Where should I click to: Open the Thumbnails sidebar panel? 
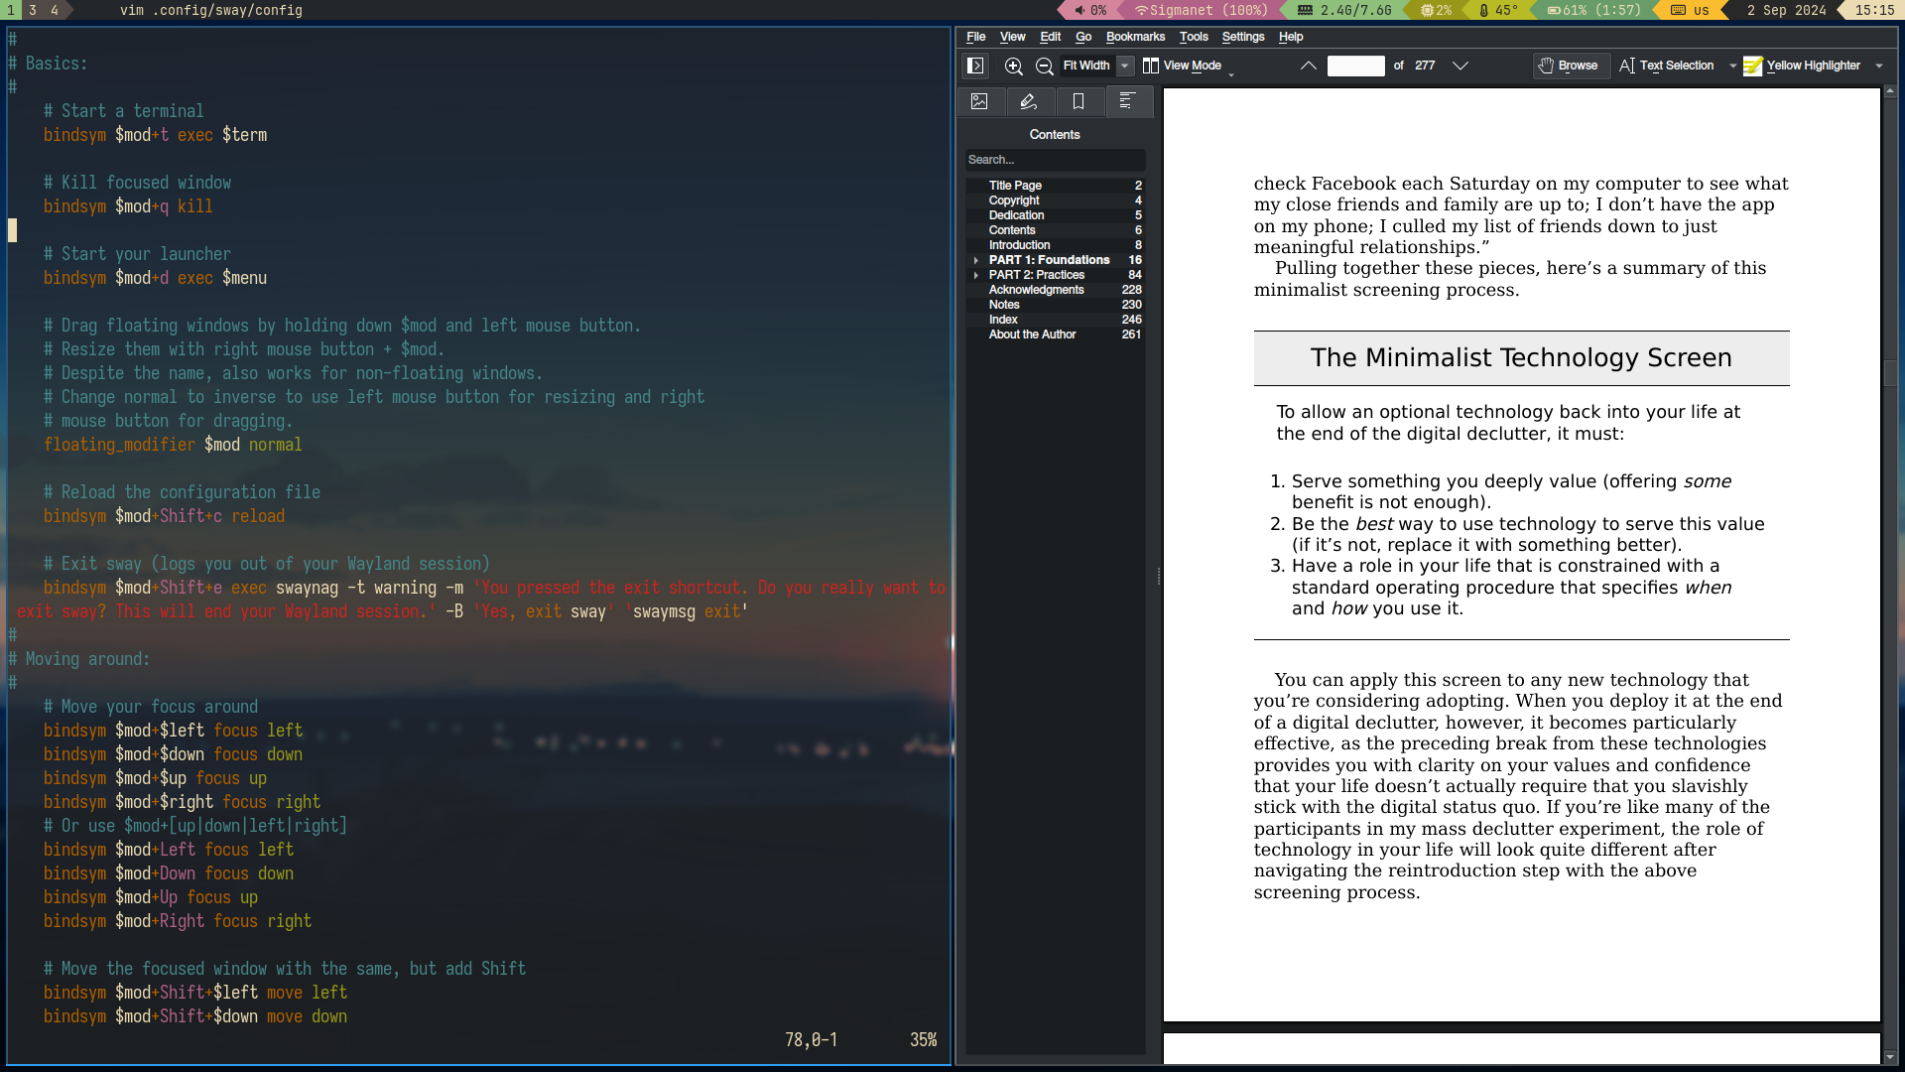point(980,101)
